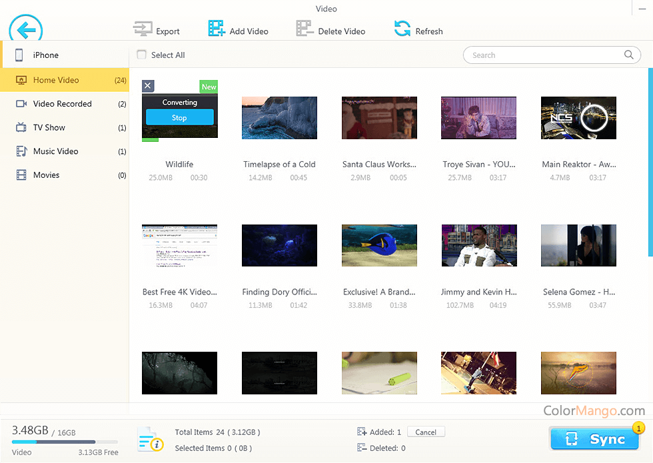This screenshot has height=463, width=653.
Task: Cancel the Wildlife conversion with X icon
Action: click(148, 86)
